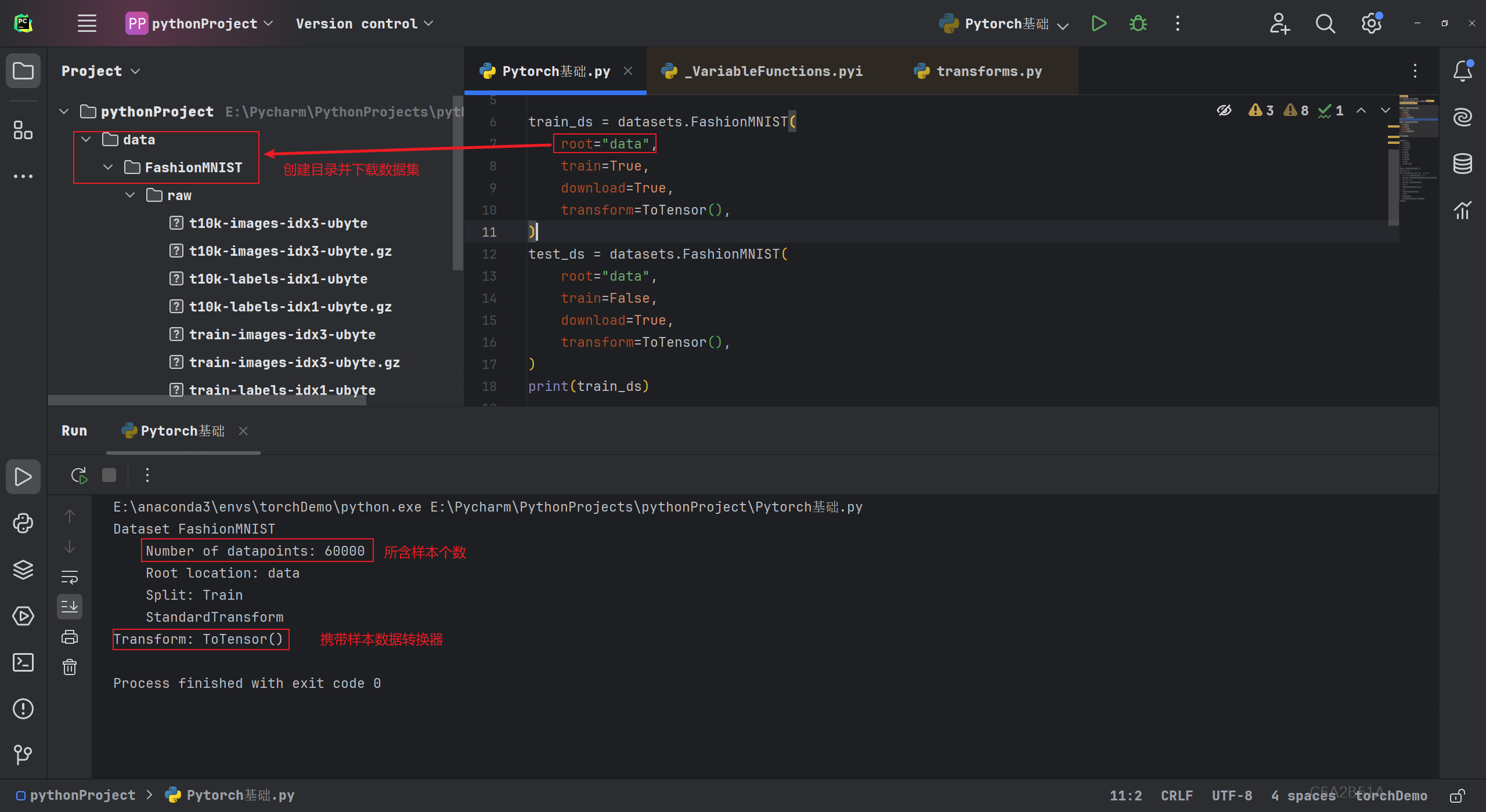Show more tool windows ellipsis in left sidebar
The height and width of the screenshot is (812, 1486).
coord(23,176)
